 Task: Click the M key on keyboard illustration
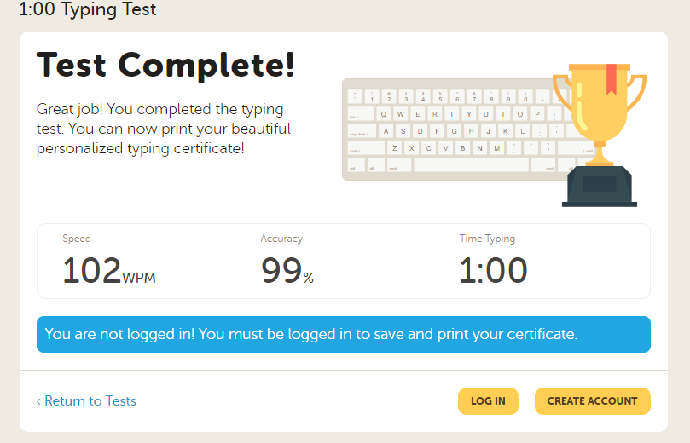point(496,148)
